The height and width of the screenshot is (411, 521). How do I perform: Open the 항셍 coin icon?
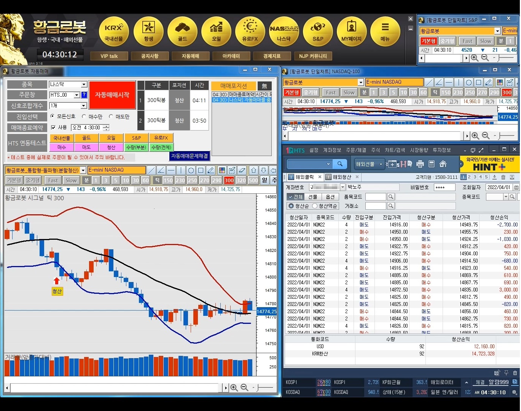point(148,32)
